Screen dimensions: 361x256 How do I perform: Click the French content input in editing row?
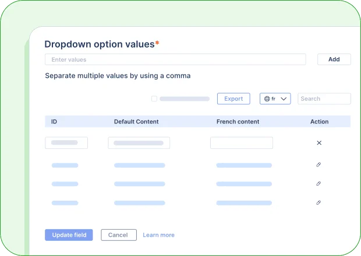coord(241,143)
